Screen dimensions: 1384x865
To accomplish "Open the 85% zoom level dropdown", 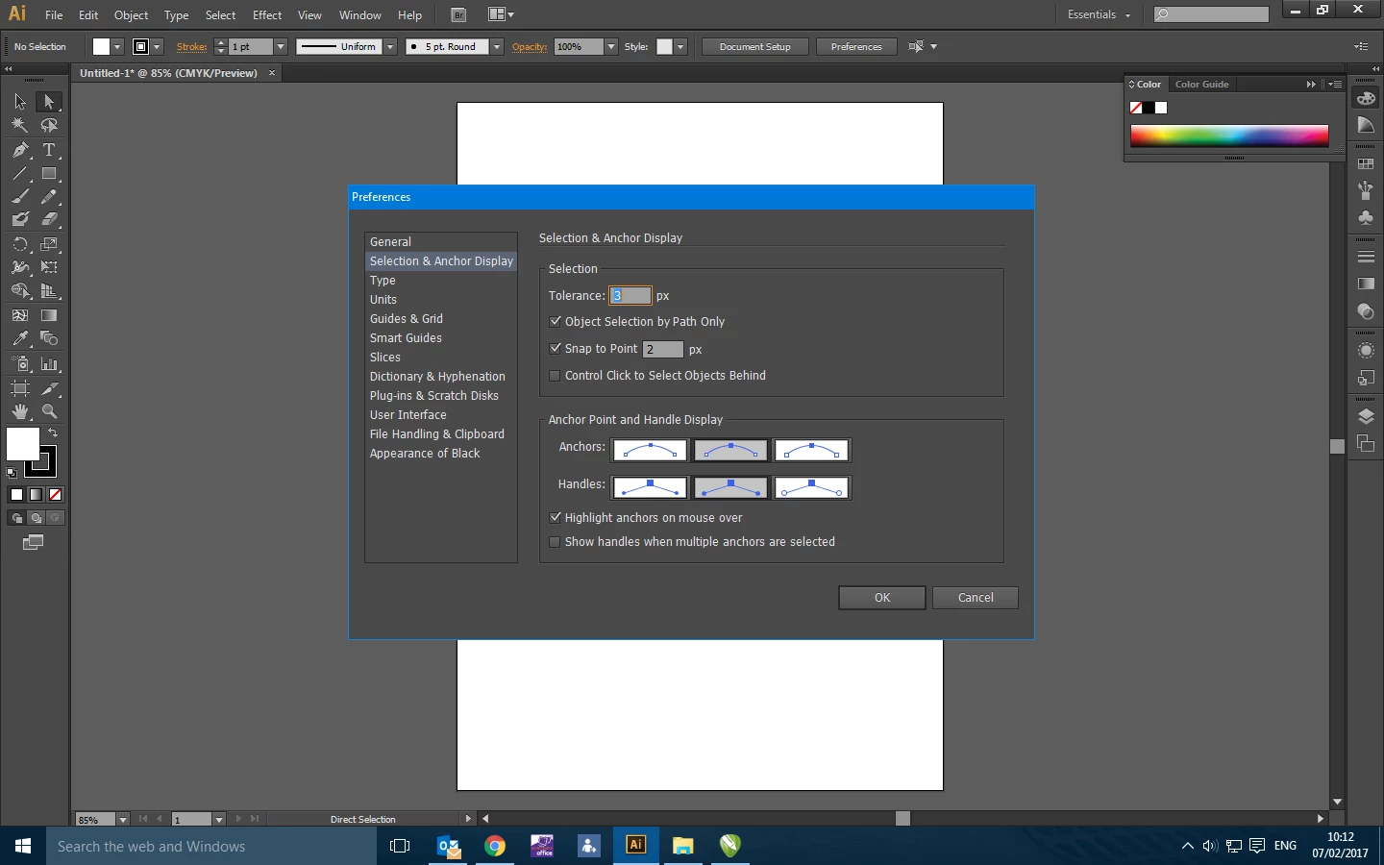I will (123, 820).
